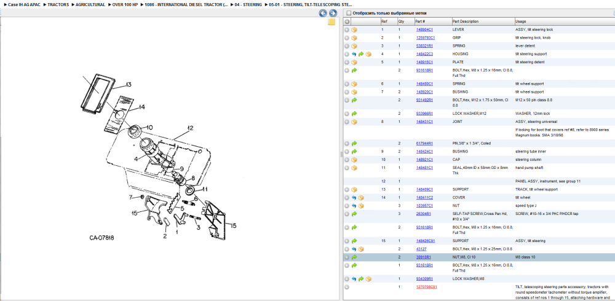Open red part number 1270708C91 link
The image size is (615, 301).
(426, 287)
